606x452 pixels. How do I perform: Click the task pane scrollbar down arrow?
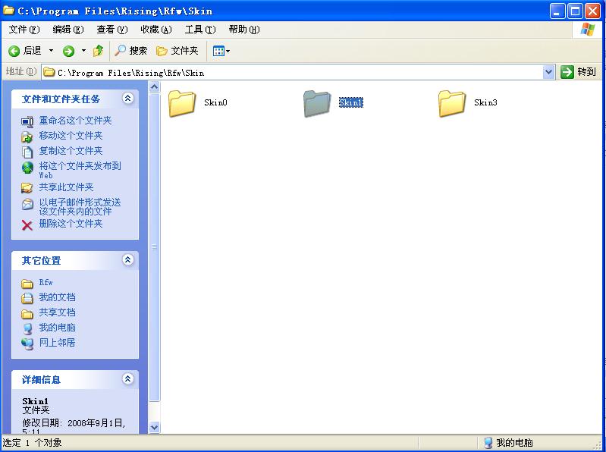click(154, 427)
